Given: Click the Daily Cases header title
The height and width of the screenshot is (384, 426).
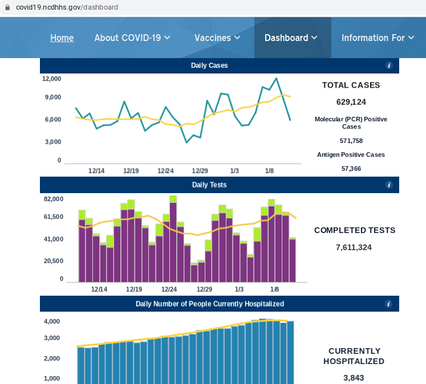Looking at the screenshot, I should [209, 66].
